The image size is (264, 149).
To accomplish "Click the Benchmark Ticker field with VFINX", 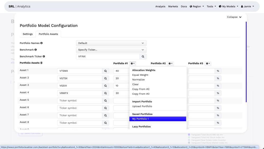I will click(x=108, y=56).
